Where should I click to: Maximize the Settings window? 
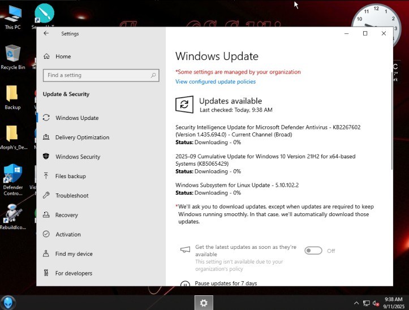tap(365, 33)
